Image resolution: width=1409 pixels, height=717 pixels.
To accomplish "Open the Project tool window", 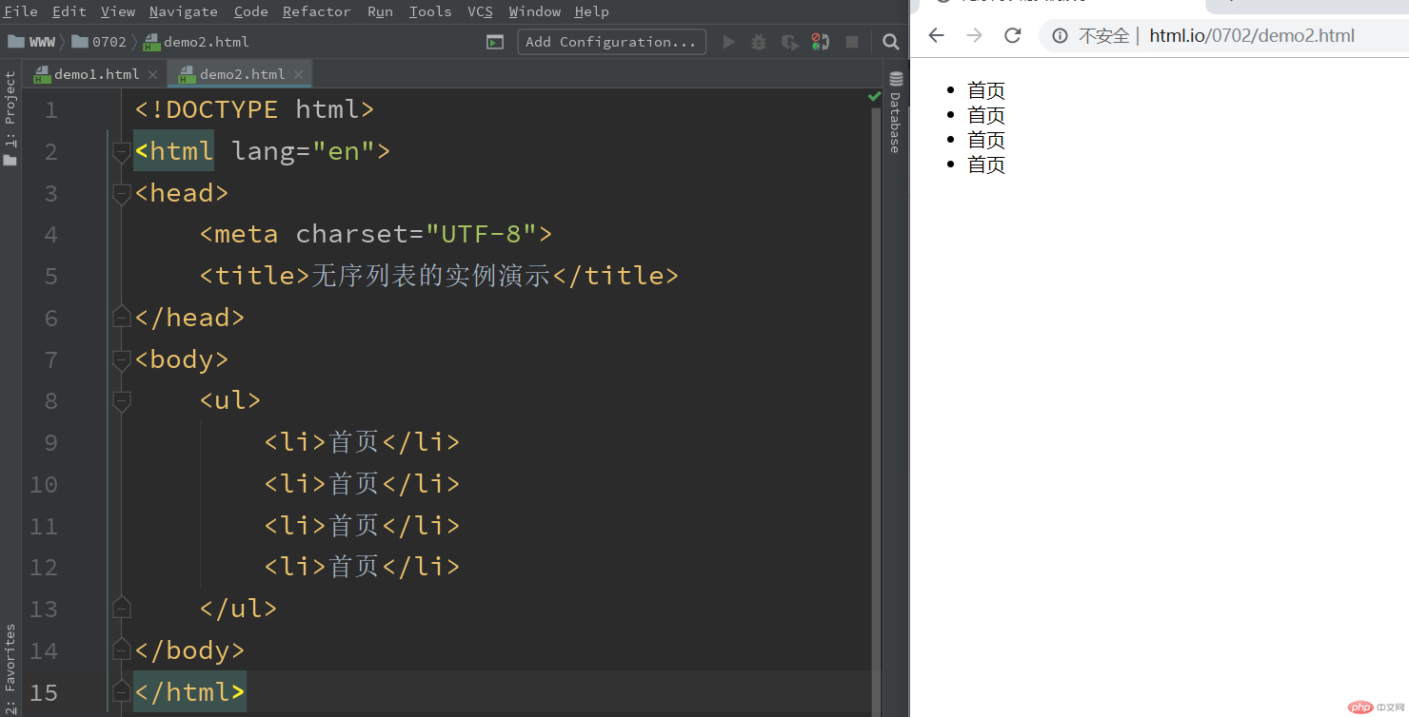I will click(10, 119).
